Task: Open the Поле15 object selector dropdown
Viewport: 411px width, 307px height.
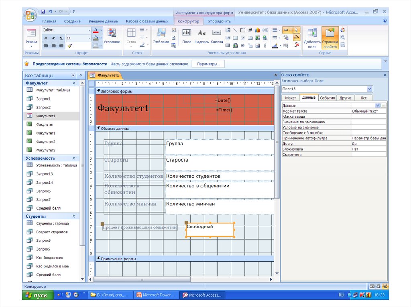Action: 369,89
